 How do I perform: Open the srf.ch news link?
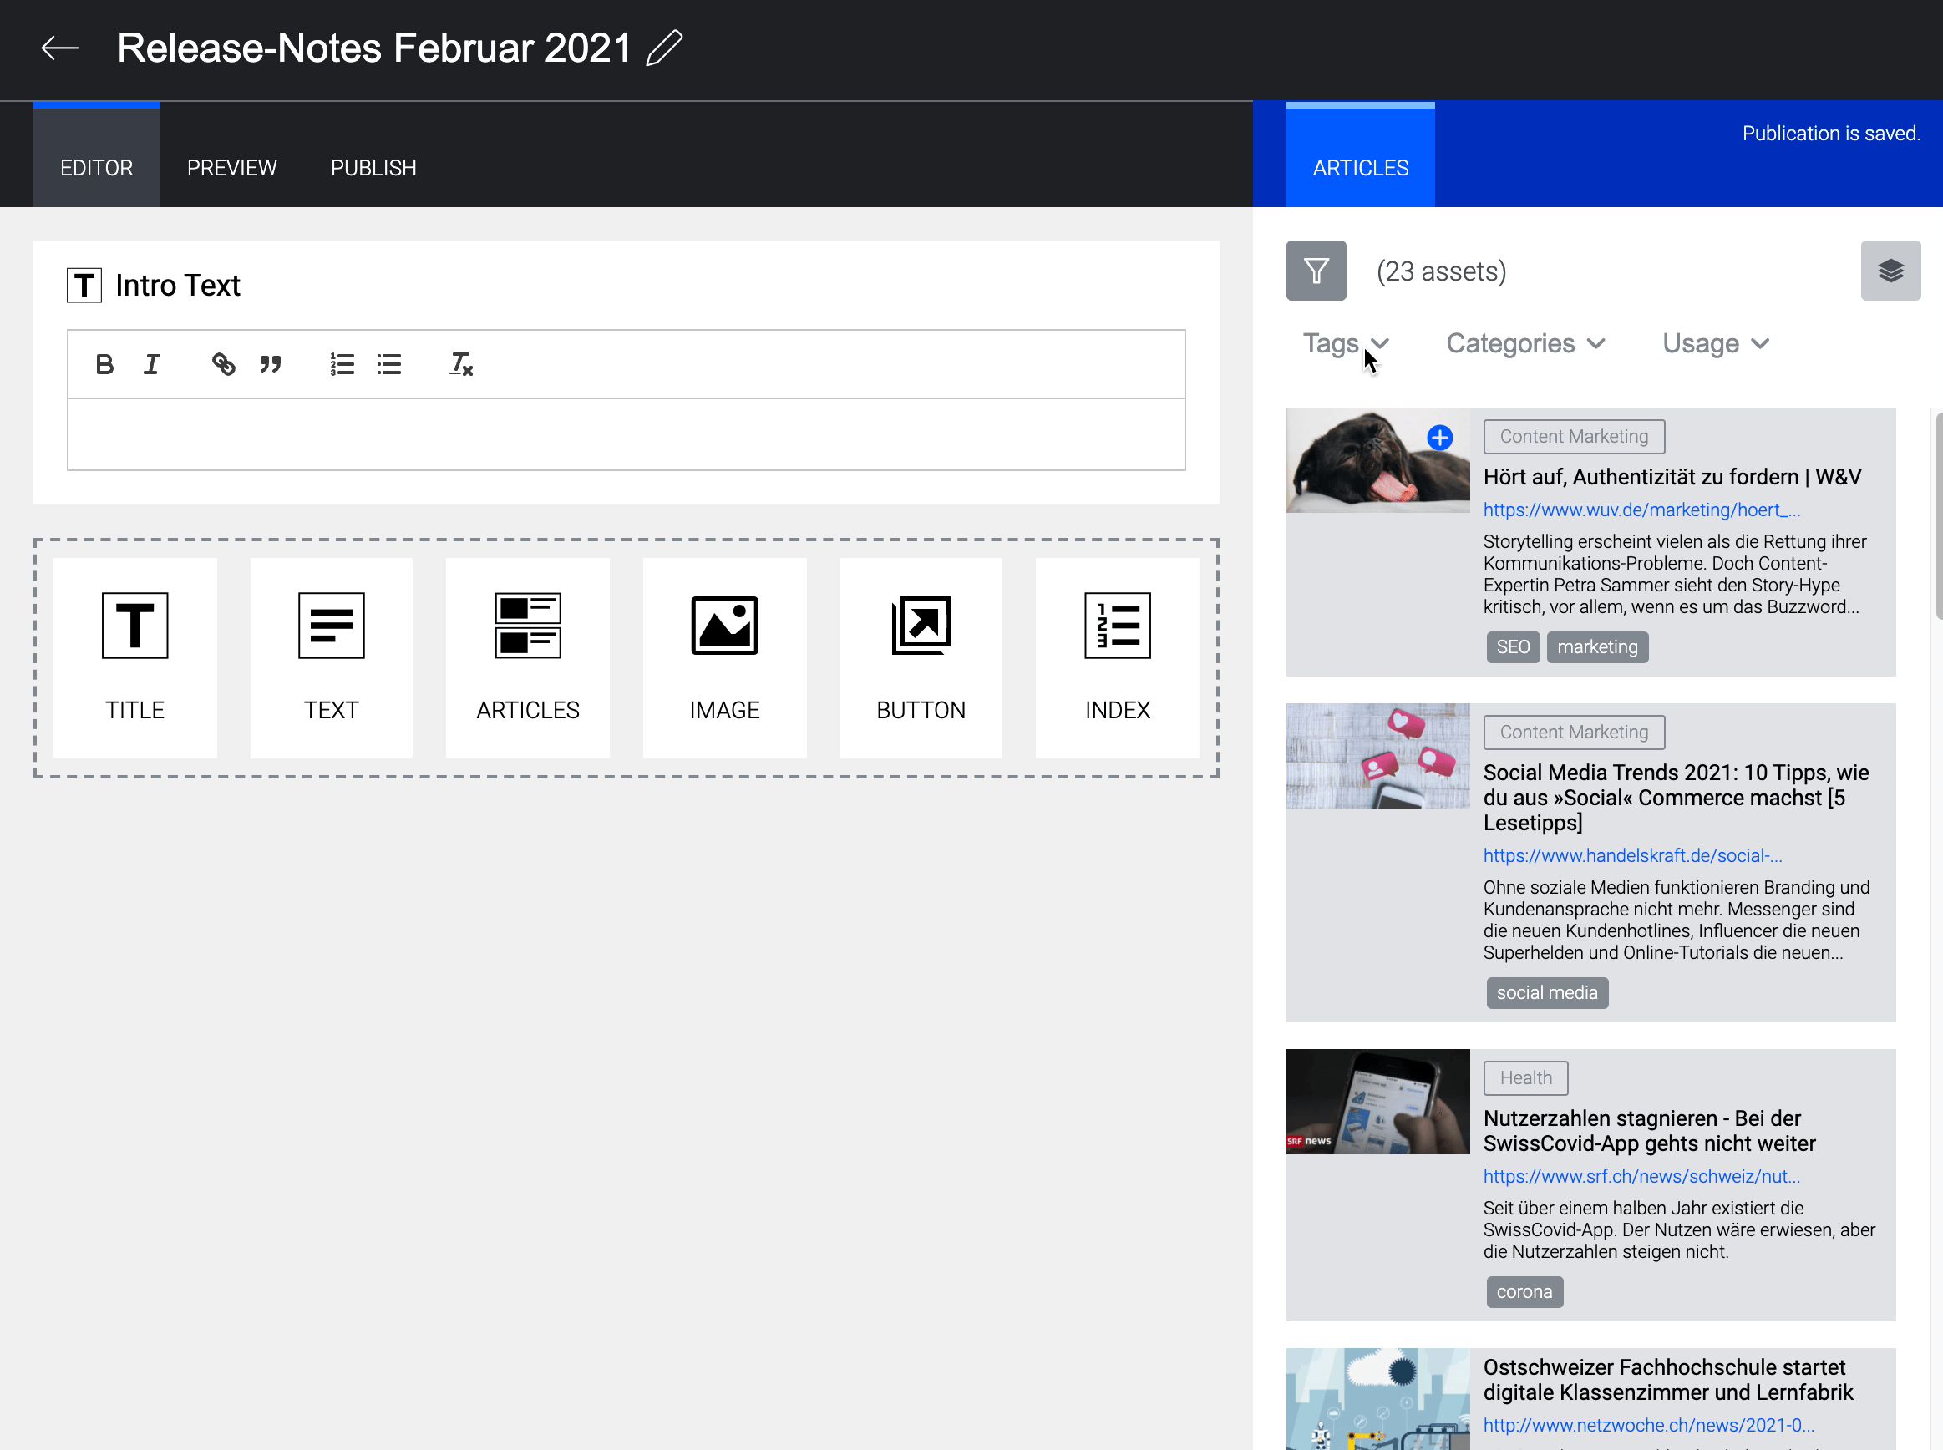pyautogui.click(x=1641, y=1176)
